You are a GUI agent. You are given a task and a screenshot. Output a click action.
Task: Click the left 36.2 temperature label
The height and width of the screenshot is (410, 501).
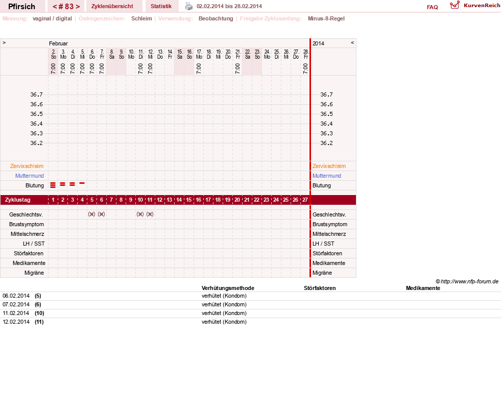tap(36, 143)
